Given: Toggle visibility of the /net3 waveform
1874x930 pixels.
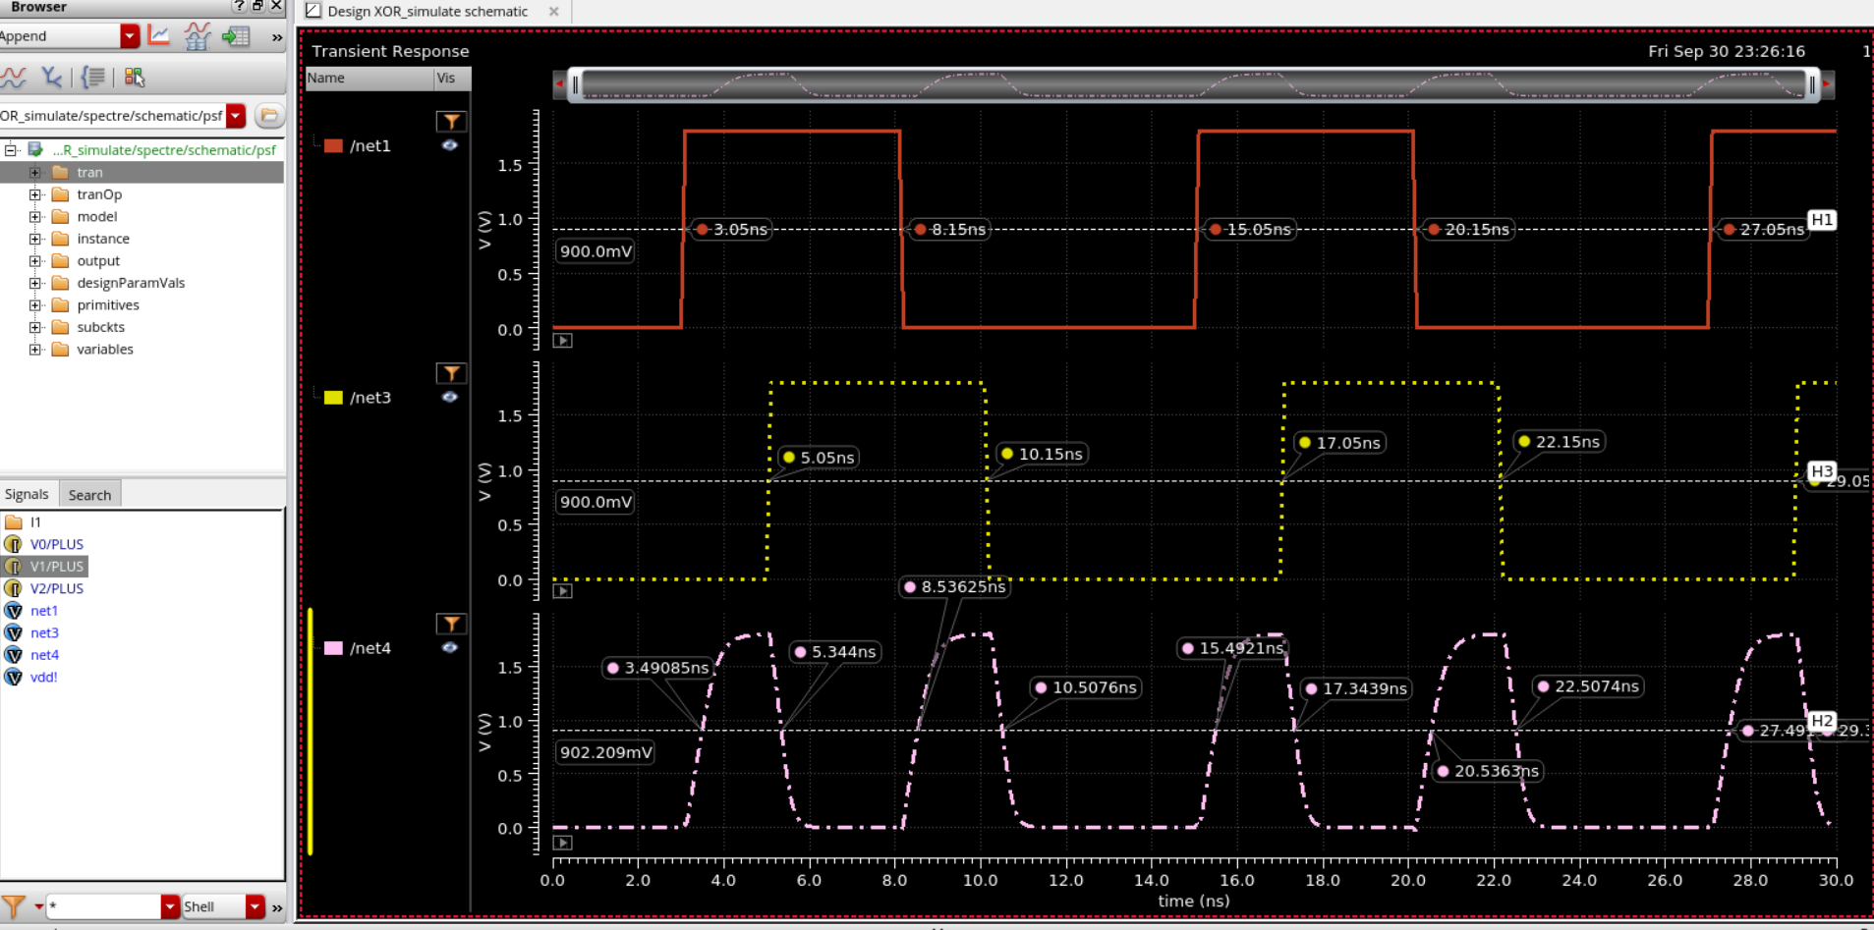Looking at the screenshot, I should (x=450, y=397).
